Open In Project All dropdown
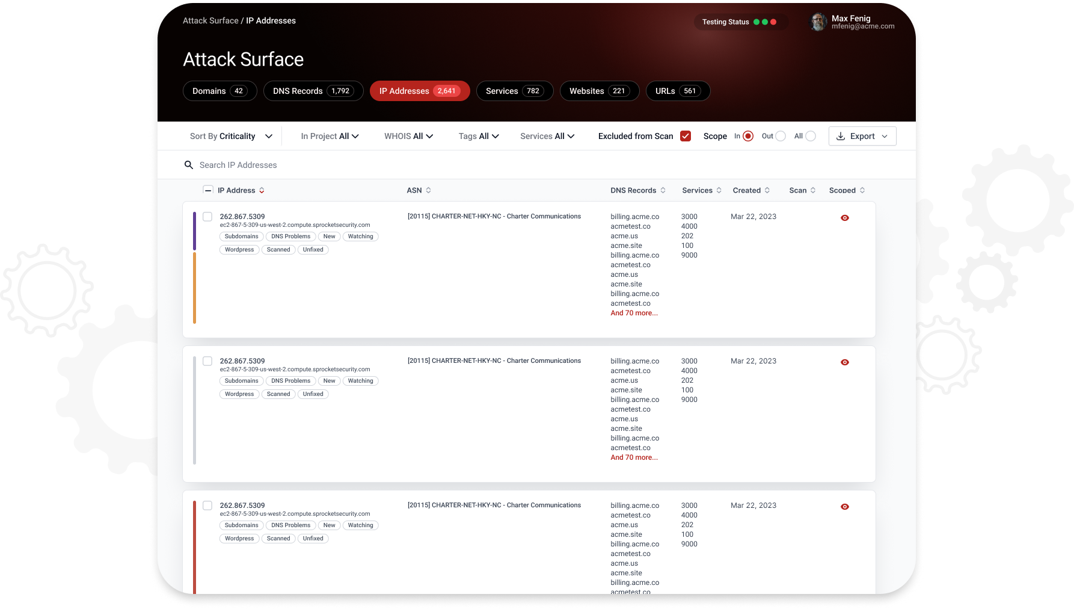This screenshot has height=609, width=1074. point(330,136)
